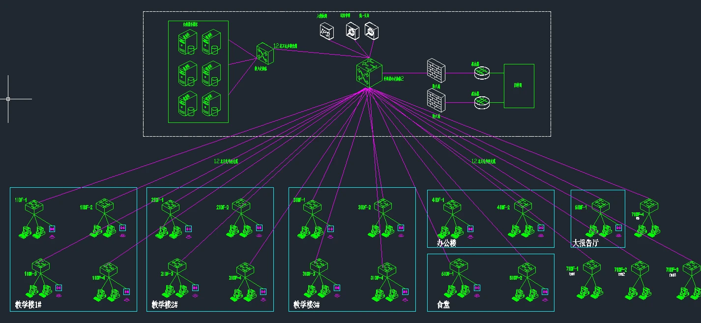Select wireless AP under 1IDF-1 switch
Viewport: 701px width, 323px height.
52,229
